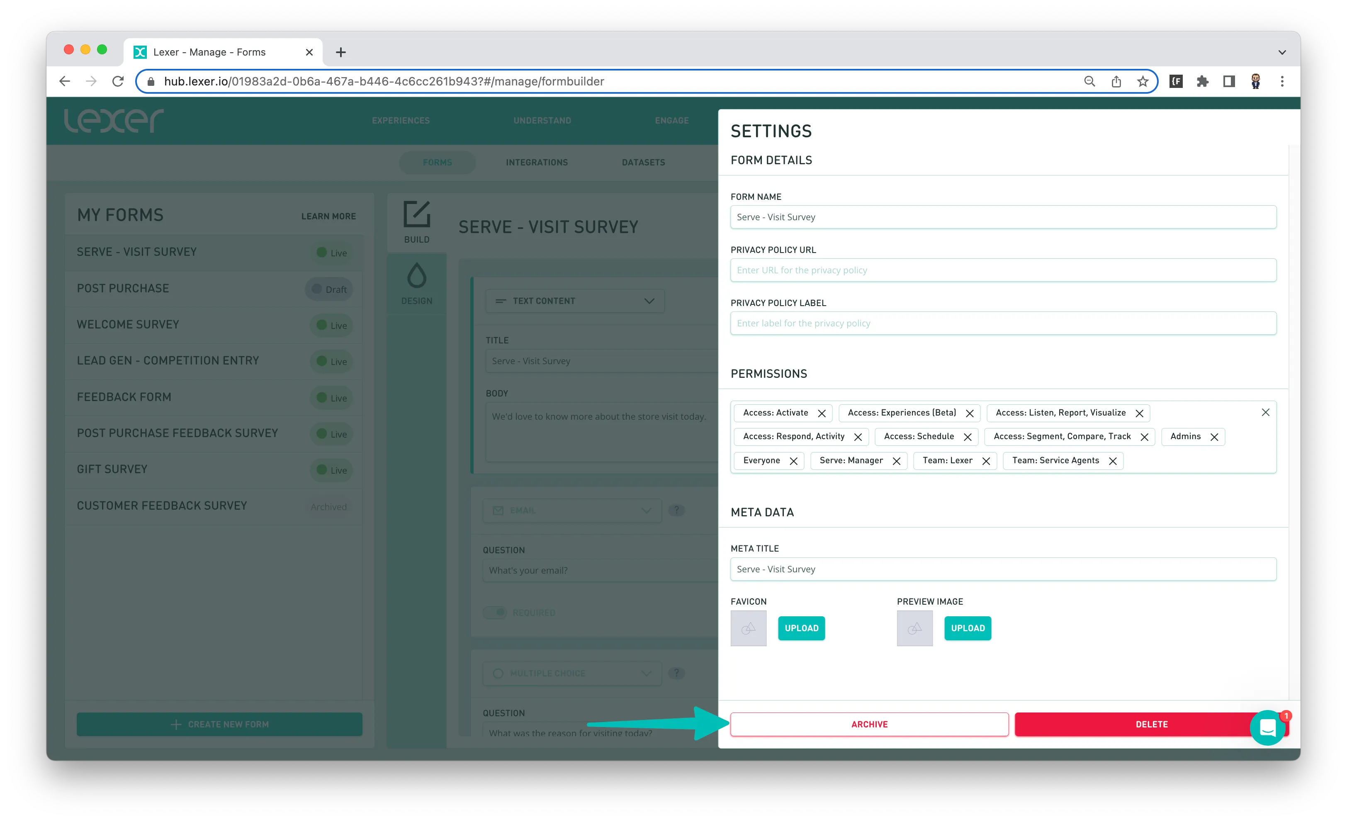Viewport: 1347px width, 822px height.
Task: Toggle the Required switch for the email question
Action: click(x=495, y=613)
